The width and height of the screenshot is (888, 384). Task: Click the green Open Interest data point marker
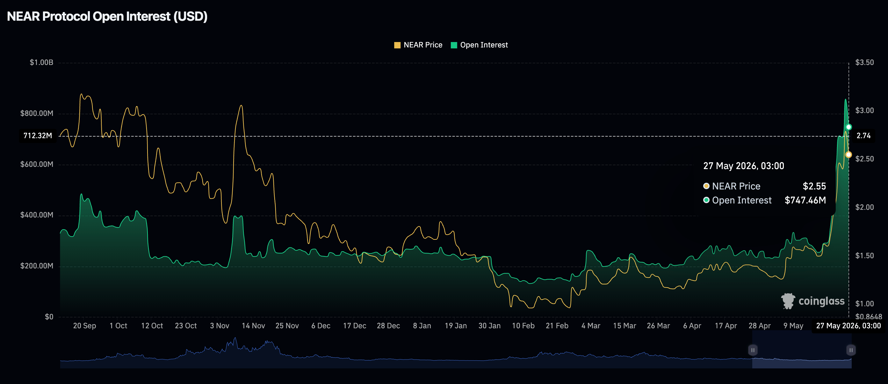848,127
